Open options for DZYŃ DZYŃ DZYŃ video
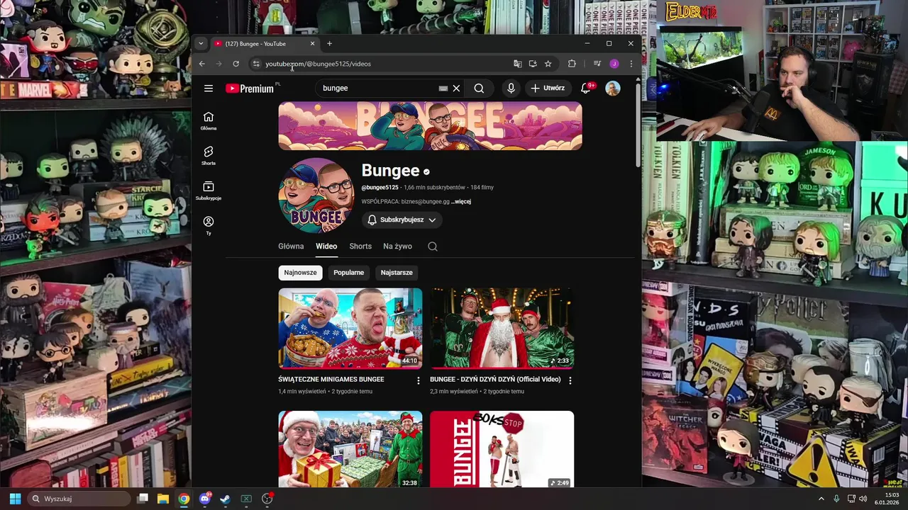 click(x=570, y=380)
